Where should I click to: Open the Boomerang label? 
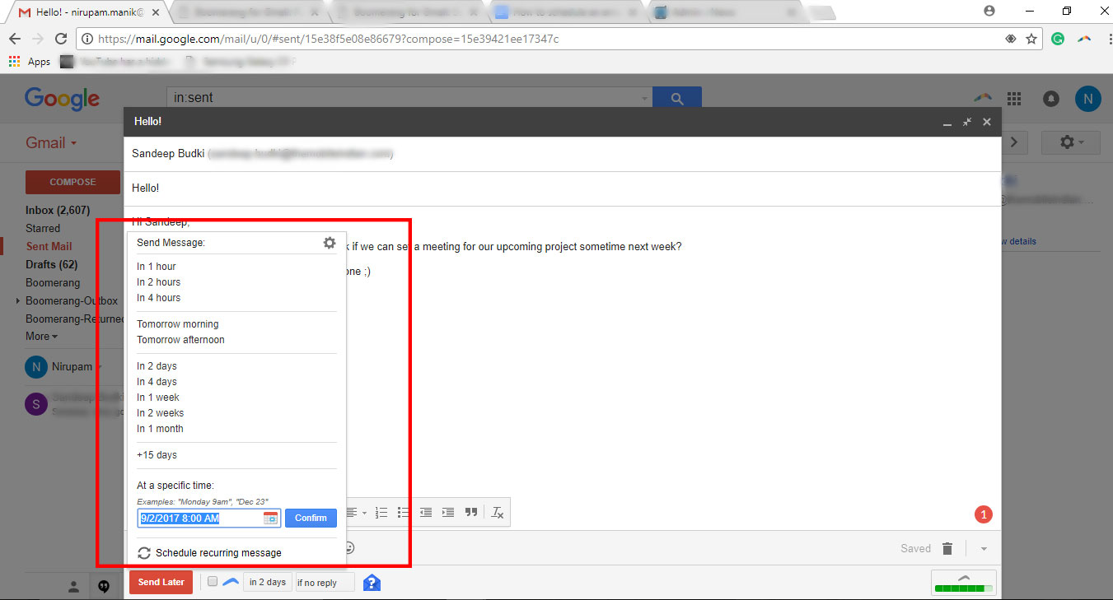point(53,282)
